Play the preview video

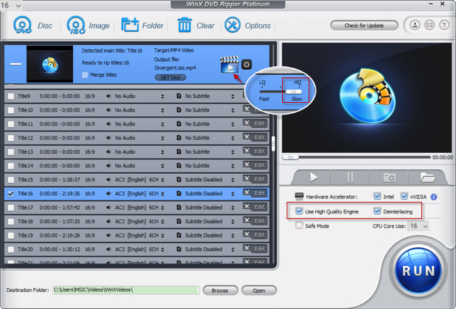[313, 177]
